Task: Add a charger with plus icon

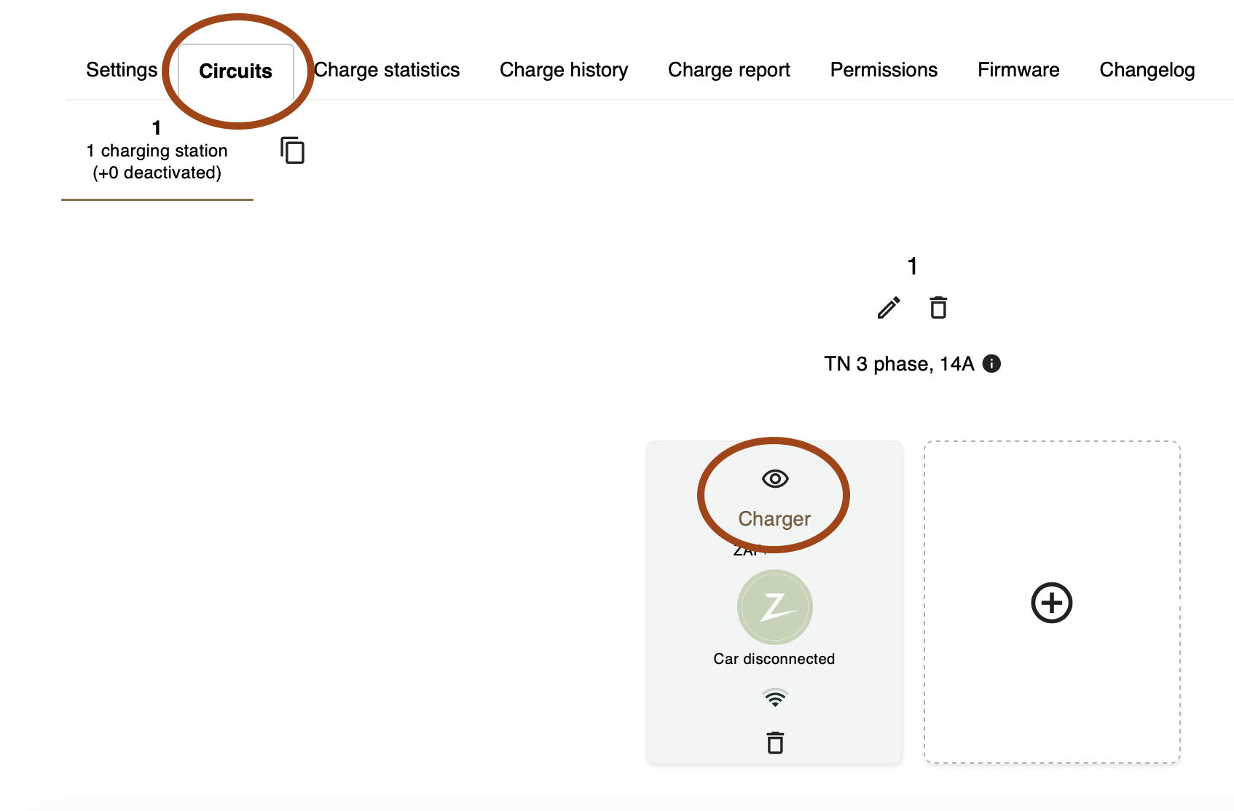Action: (x=1052, y=603)
